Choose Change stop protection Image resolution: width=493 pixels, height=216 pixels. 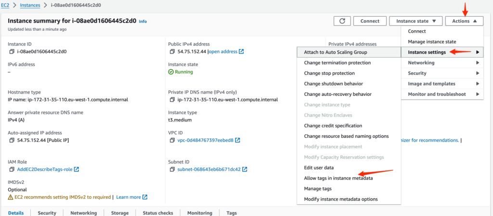[349, 73]
